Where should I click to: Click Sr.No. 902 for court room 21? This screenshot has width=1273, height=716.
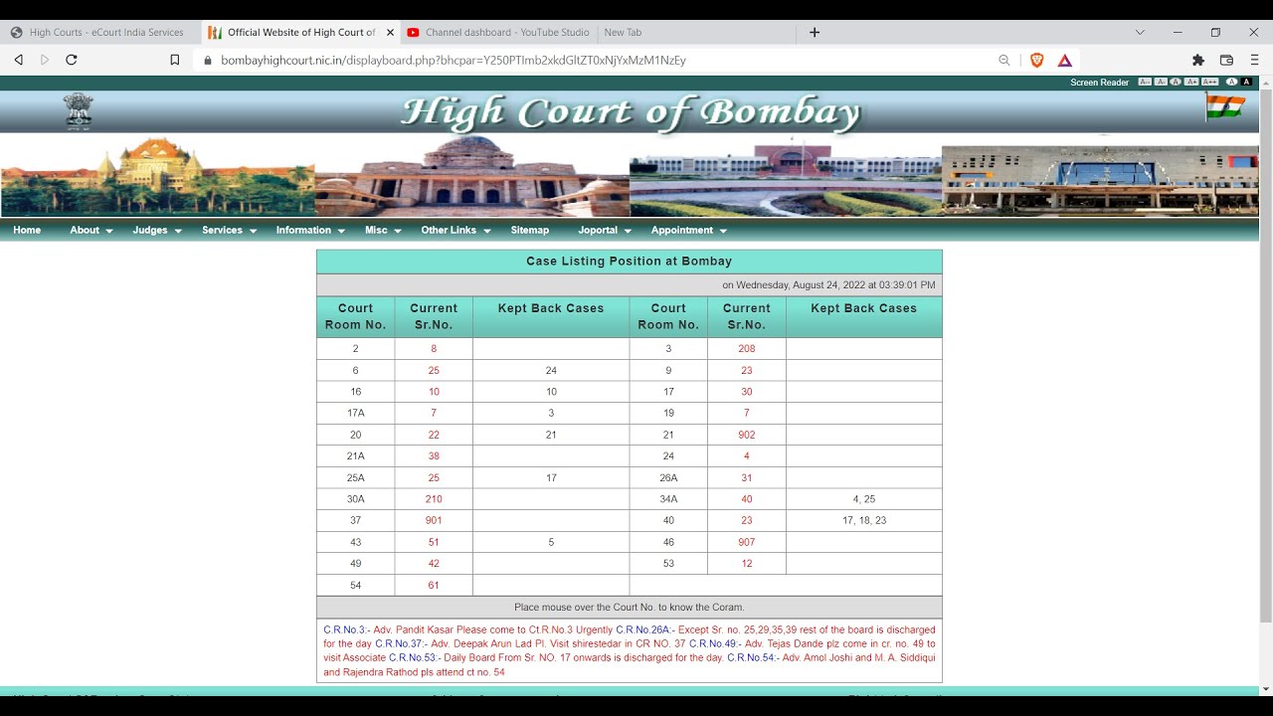click(x=747, y=435)
